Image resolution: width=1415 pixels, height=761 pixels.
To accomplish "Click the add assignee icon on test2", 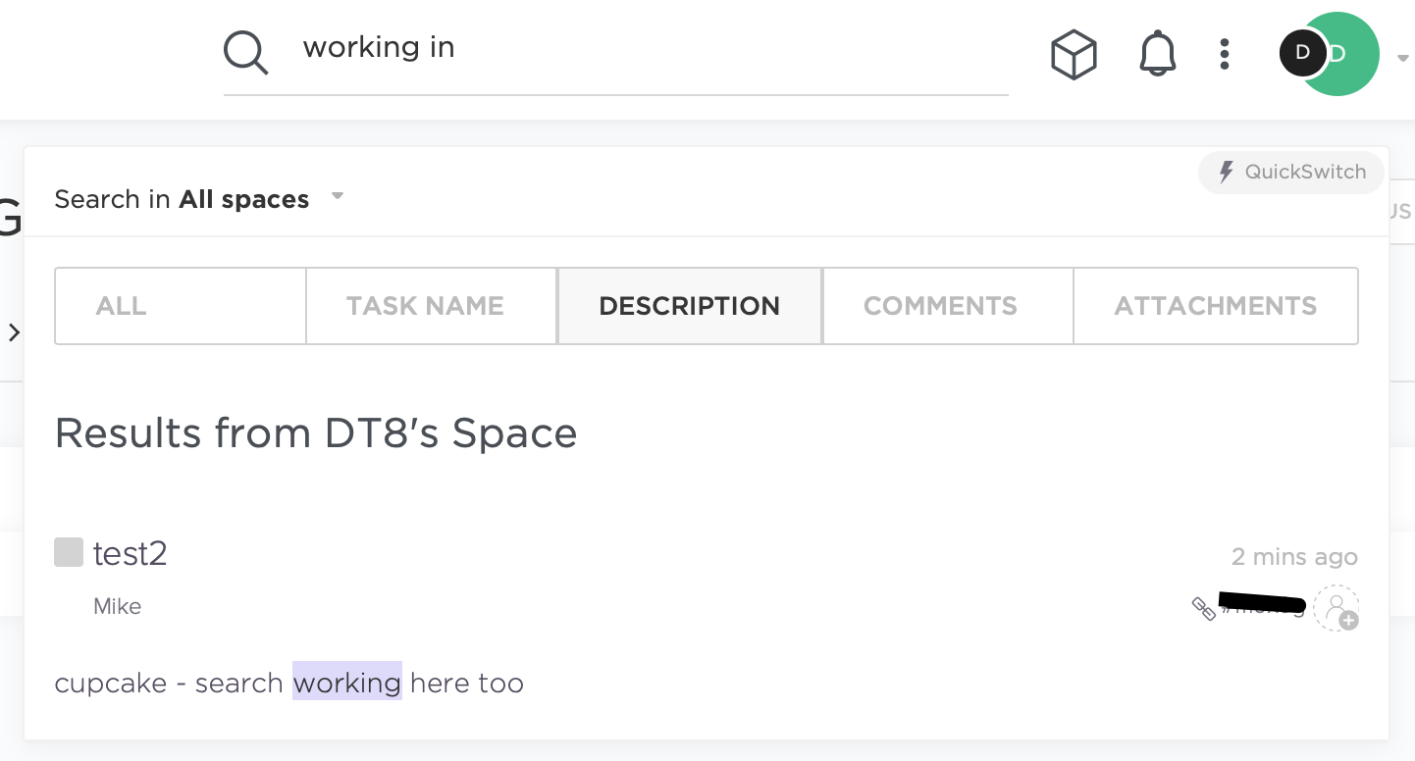I will [x=1336, y=608].
